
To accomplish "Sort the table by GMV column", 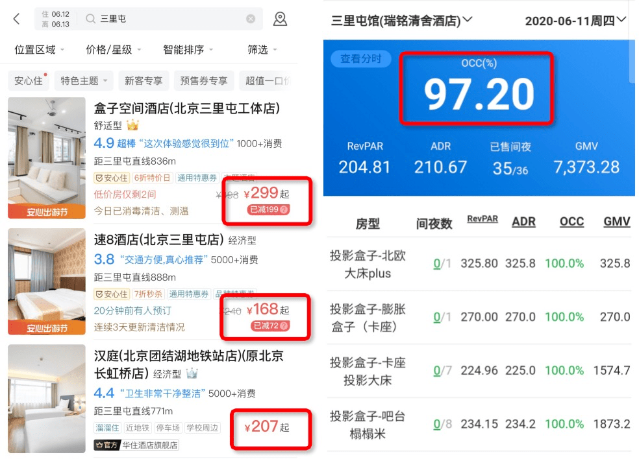I will [616, 221].
